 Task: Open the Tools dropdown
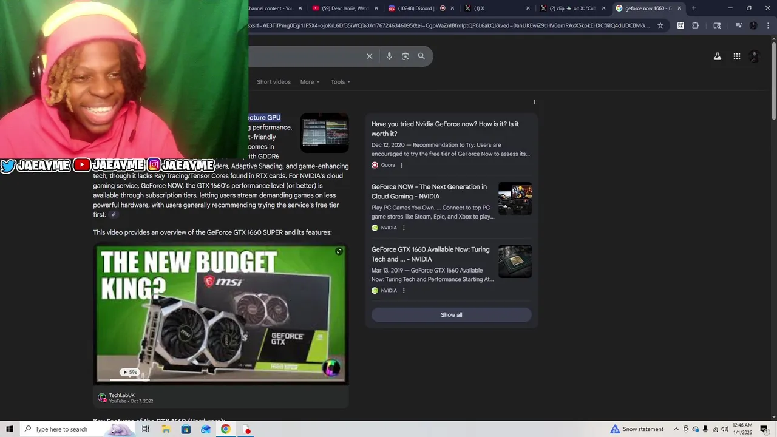pos(340,82)
